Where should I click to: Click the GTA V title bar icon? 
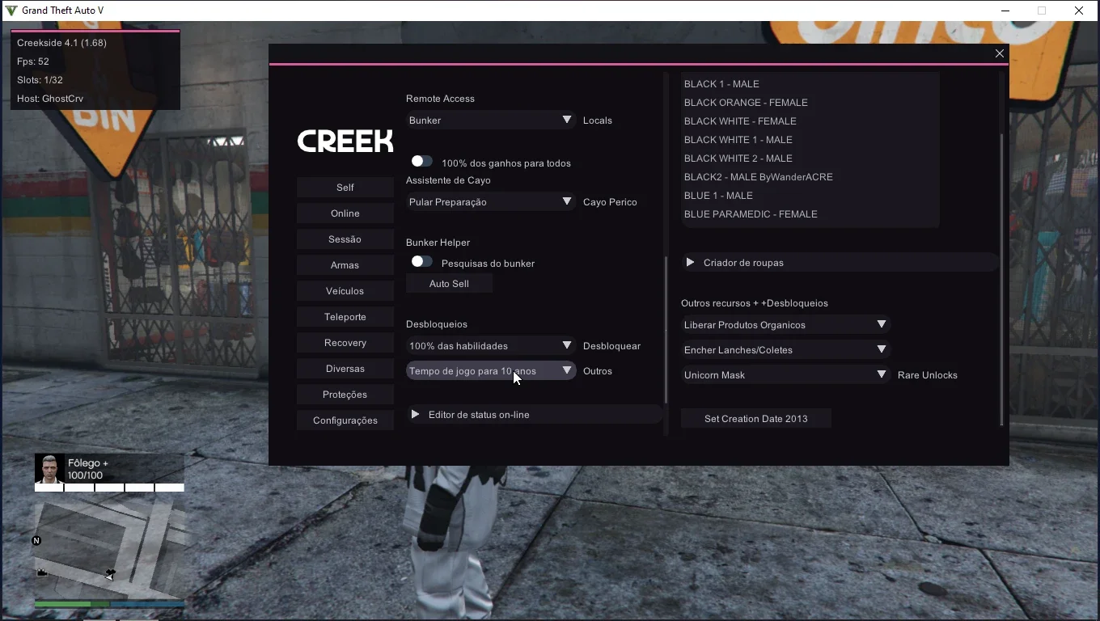(11, 11)
